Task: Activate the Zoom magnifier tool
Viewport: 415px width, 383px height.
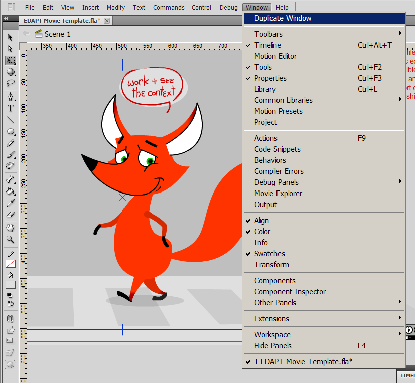Action: 10,239
